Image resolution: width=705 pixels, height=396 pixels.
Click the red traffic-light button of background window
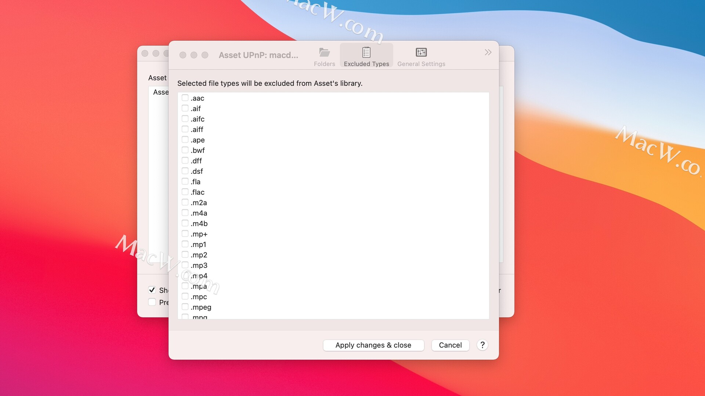145,53
